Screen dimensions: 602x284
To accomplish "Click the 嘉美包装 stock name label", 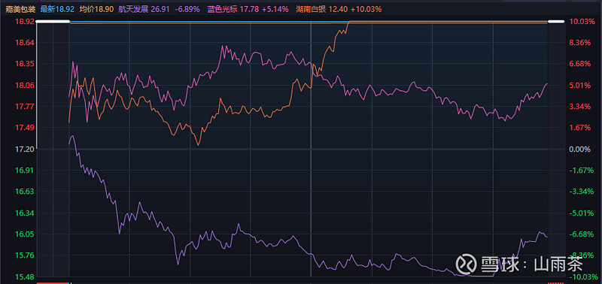I will 20,9.
